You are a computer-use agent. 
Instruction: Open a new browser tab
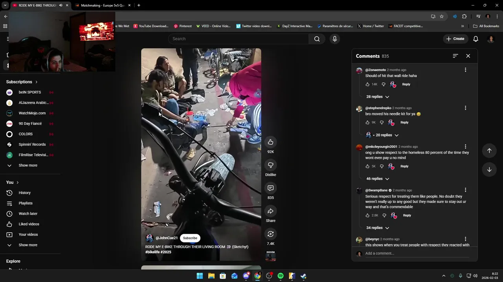click(139, 5)
